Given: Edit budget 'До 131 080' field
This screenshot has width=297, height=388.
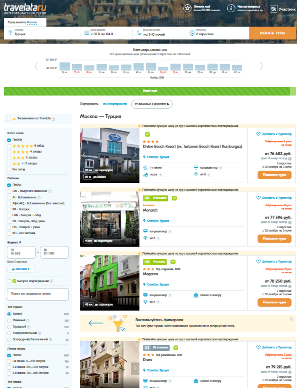Looking at the screenshot, I should coord(54,252).
